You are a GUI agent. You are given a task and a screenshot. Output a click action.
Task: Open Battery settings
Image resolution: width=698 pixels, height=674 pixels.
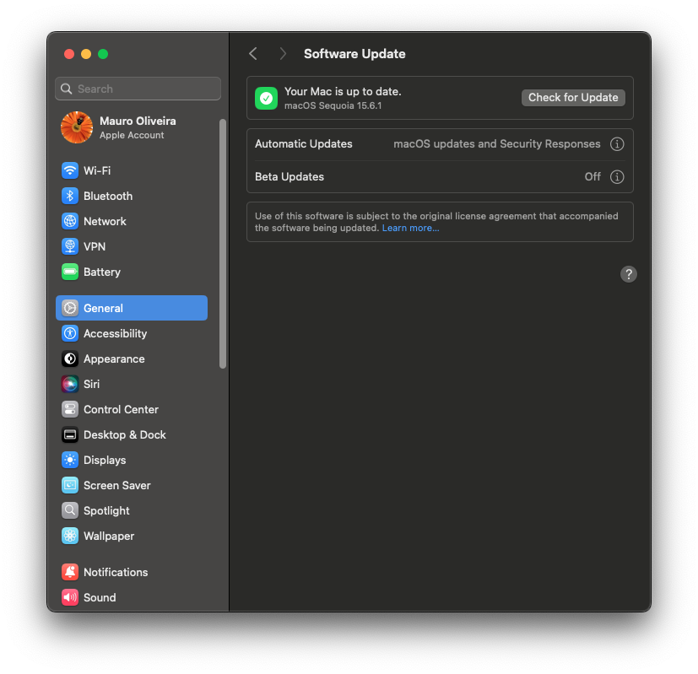pos(69,272)
